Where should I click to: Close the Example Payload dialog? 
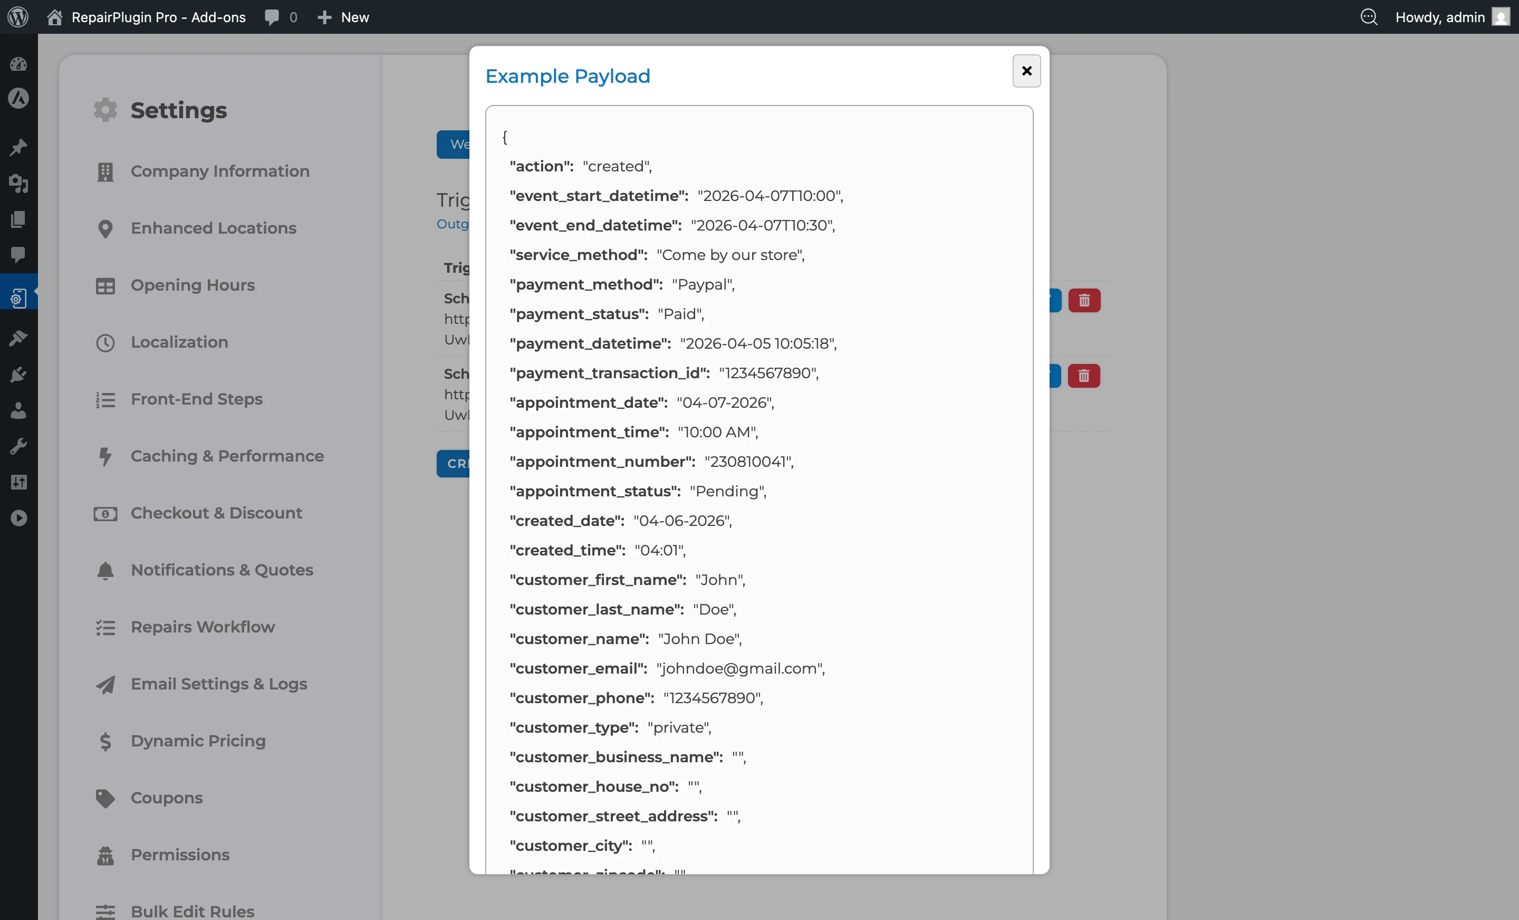(1025, 71)
